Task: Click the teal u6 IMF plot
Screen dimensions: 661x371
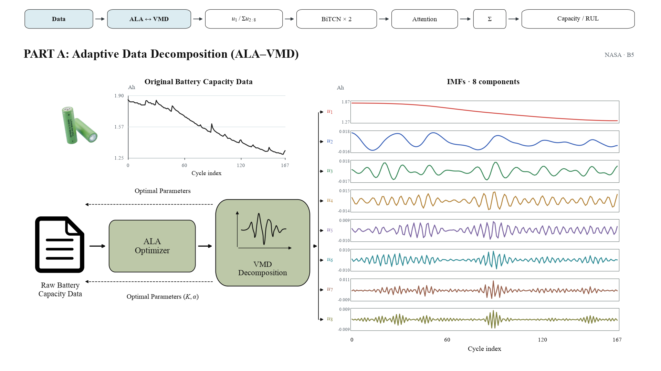Action: (485, 260)
